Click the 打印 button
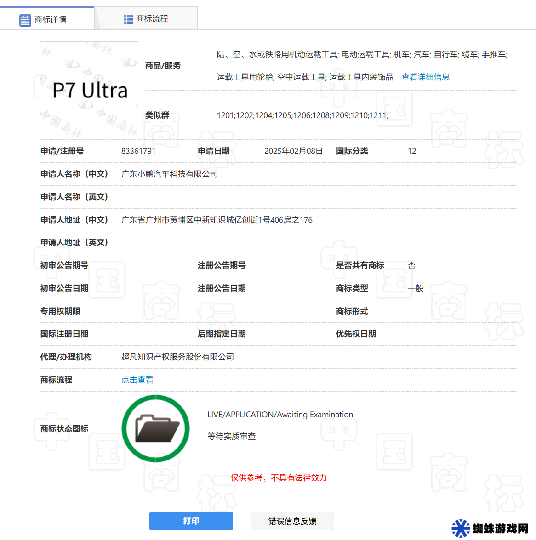 191,521
